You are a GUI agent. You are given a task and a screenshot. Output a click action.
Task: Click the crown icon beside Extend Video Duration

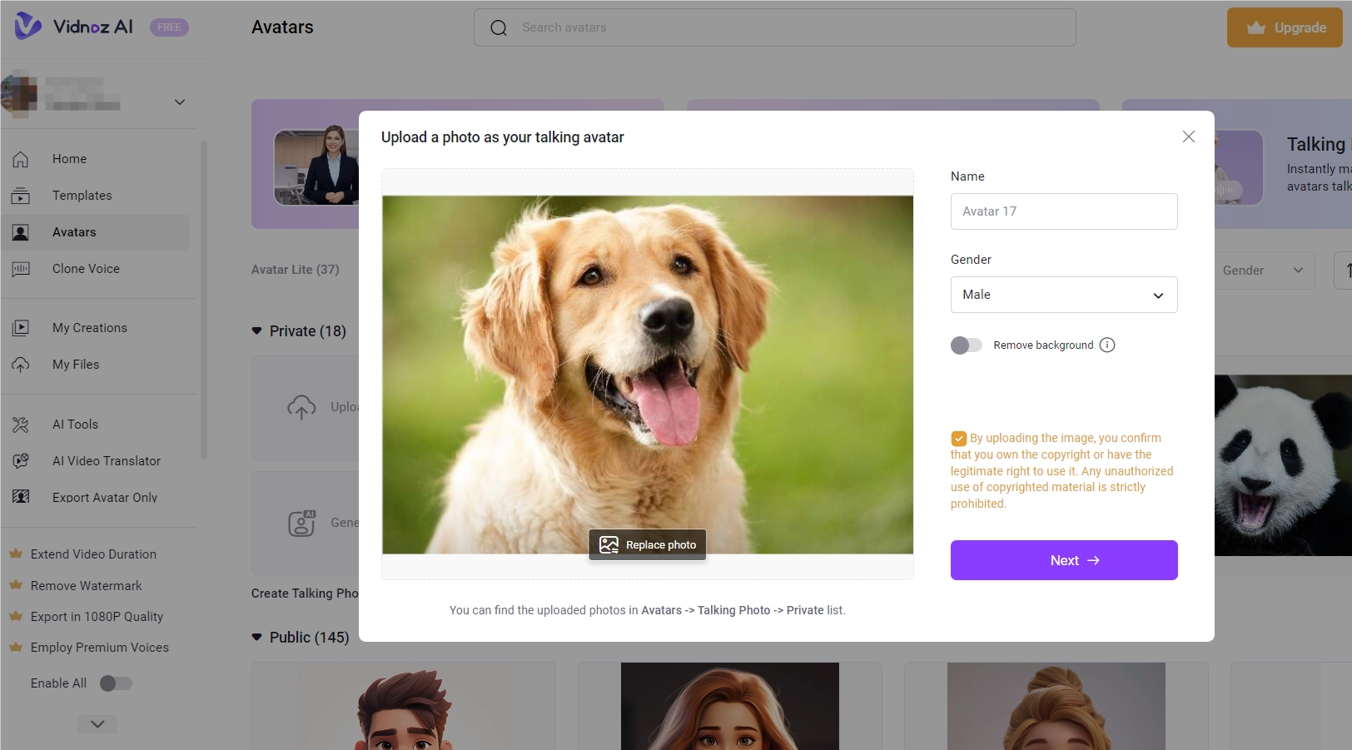(x=15, y=554)
